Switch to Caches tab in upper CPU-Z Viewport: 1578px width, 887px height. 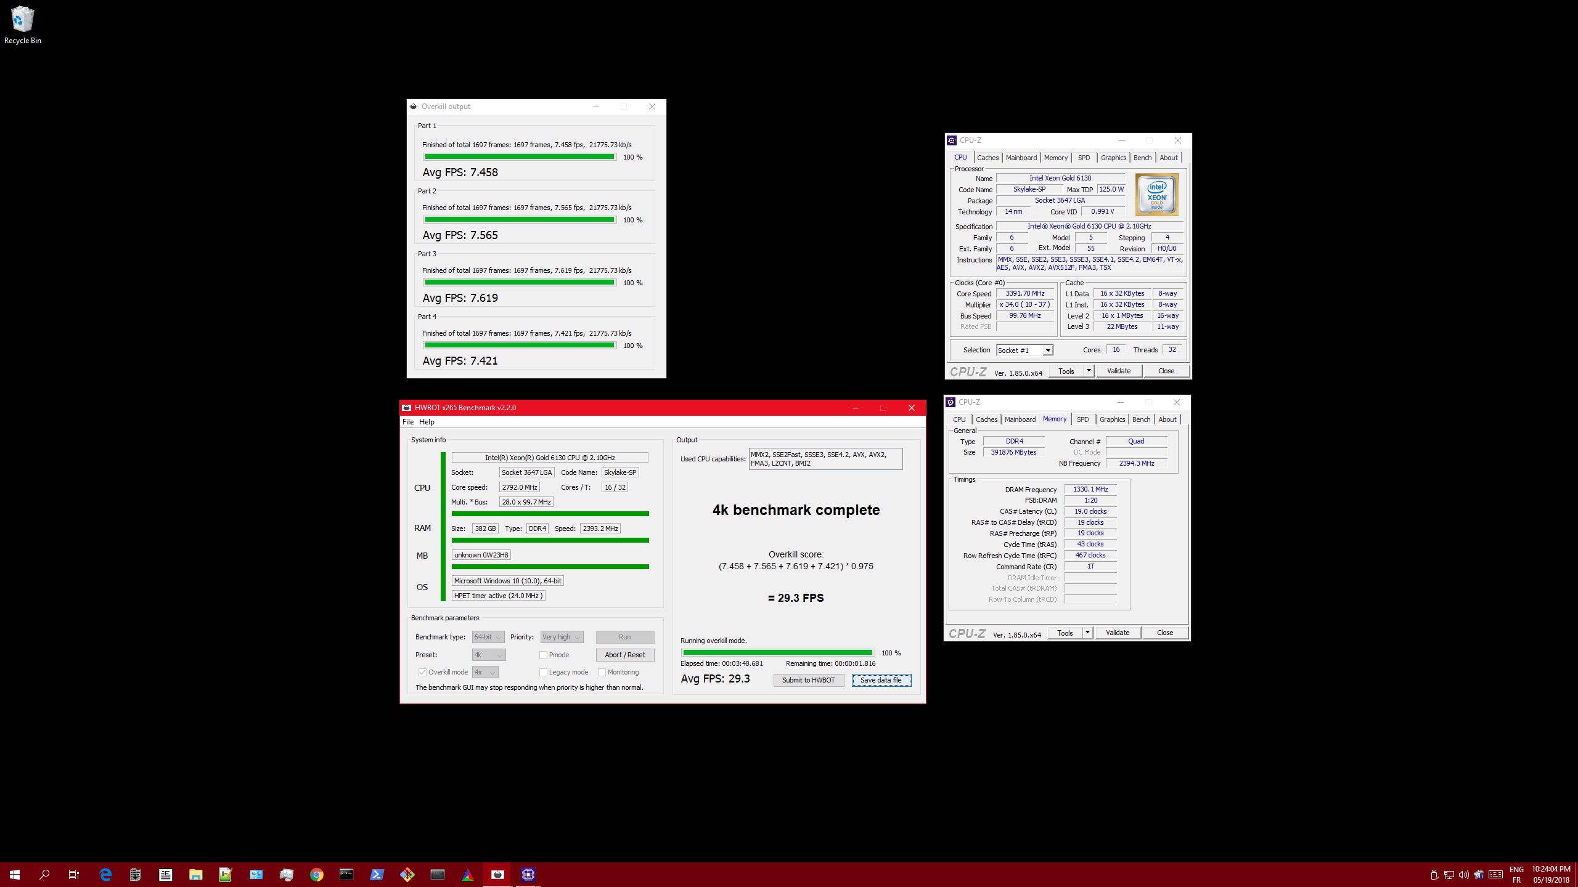pyautogui.click(x=987, y=158)
